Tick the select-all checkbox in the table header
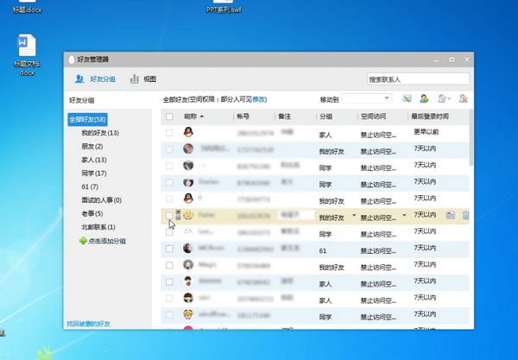518x360 pixels. 169,117
